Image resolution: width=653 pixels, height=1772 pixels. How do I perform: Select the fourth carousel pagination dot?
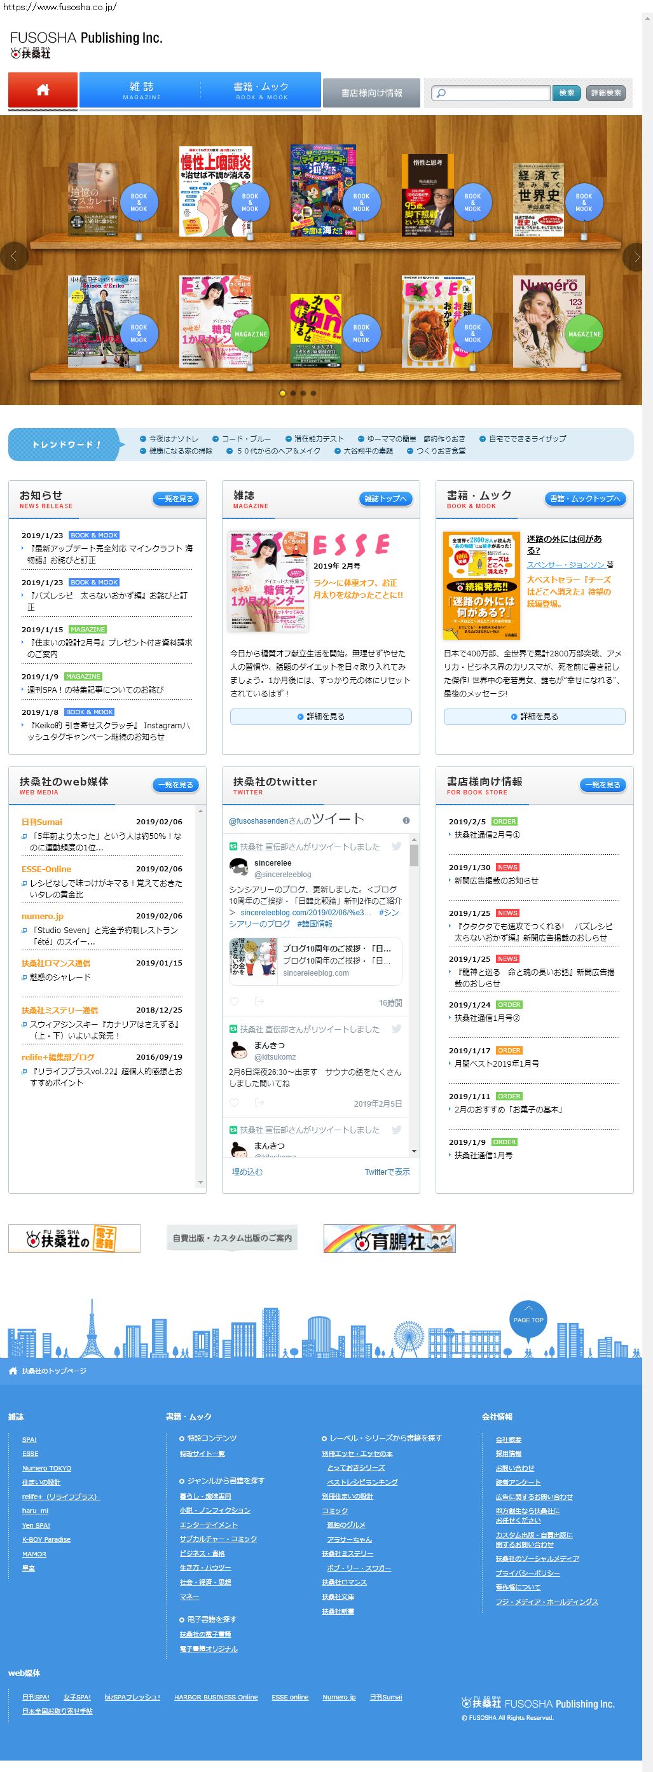[313, 394]
